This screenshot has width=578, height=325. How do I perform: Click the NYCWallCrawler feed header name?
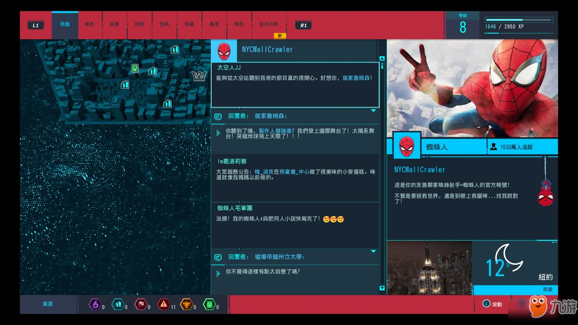tap(268, 49)
